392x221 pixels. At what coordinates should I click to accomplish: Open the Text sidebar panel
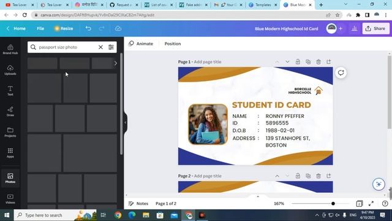(10, 91)
